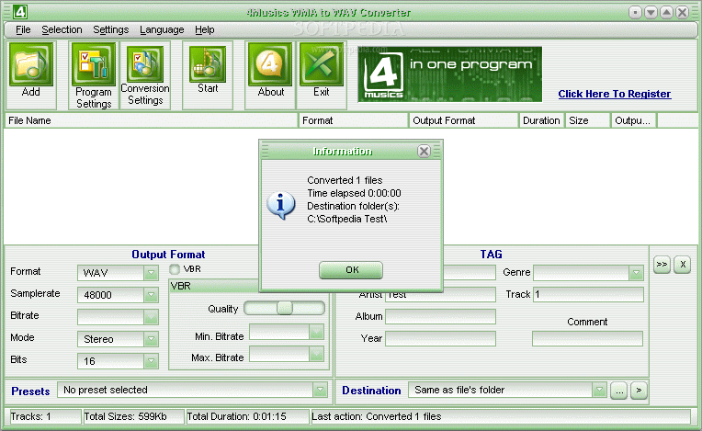
Task: Open the About toolbar icon
Action: click(x=270, y=65)
